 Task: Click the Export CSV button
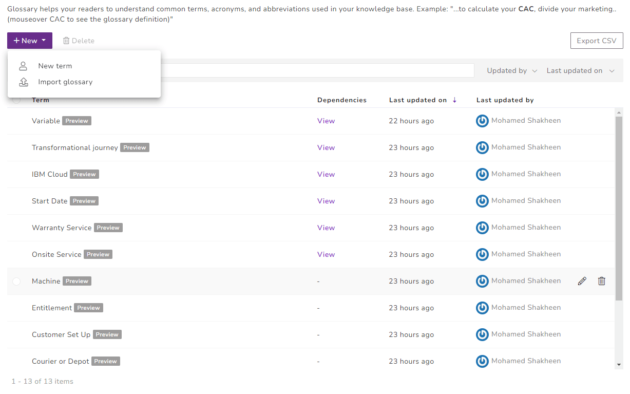(x=596, y=41)
